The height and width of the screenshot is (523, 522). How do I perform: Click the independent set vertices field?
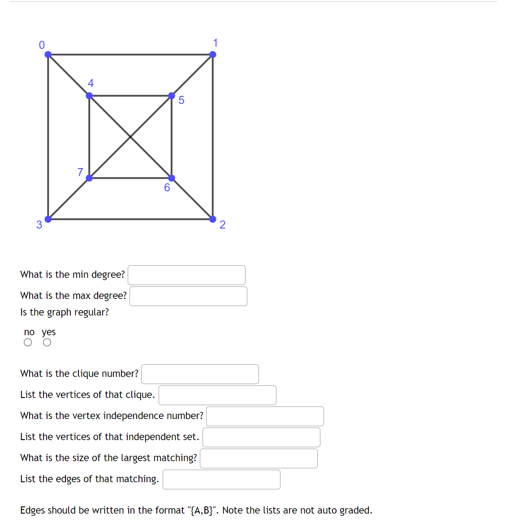(x=261, y=437)
